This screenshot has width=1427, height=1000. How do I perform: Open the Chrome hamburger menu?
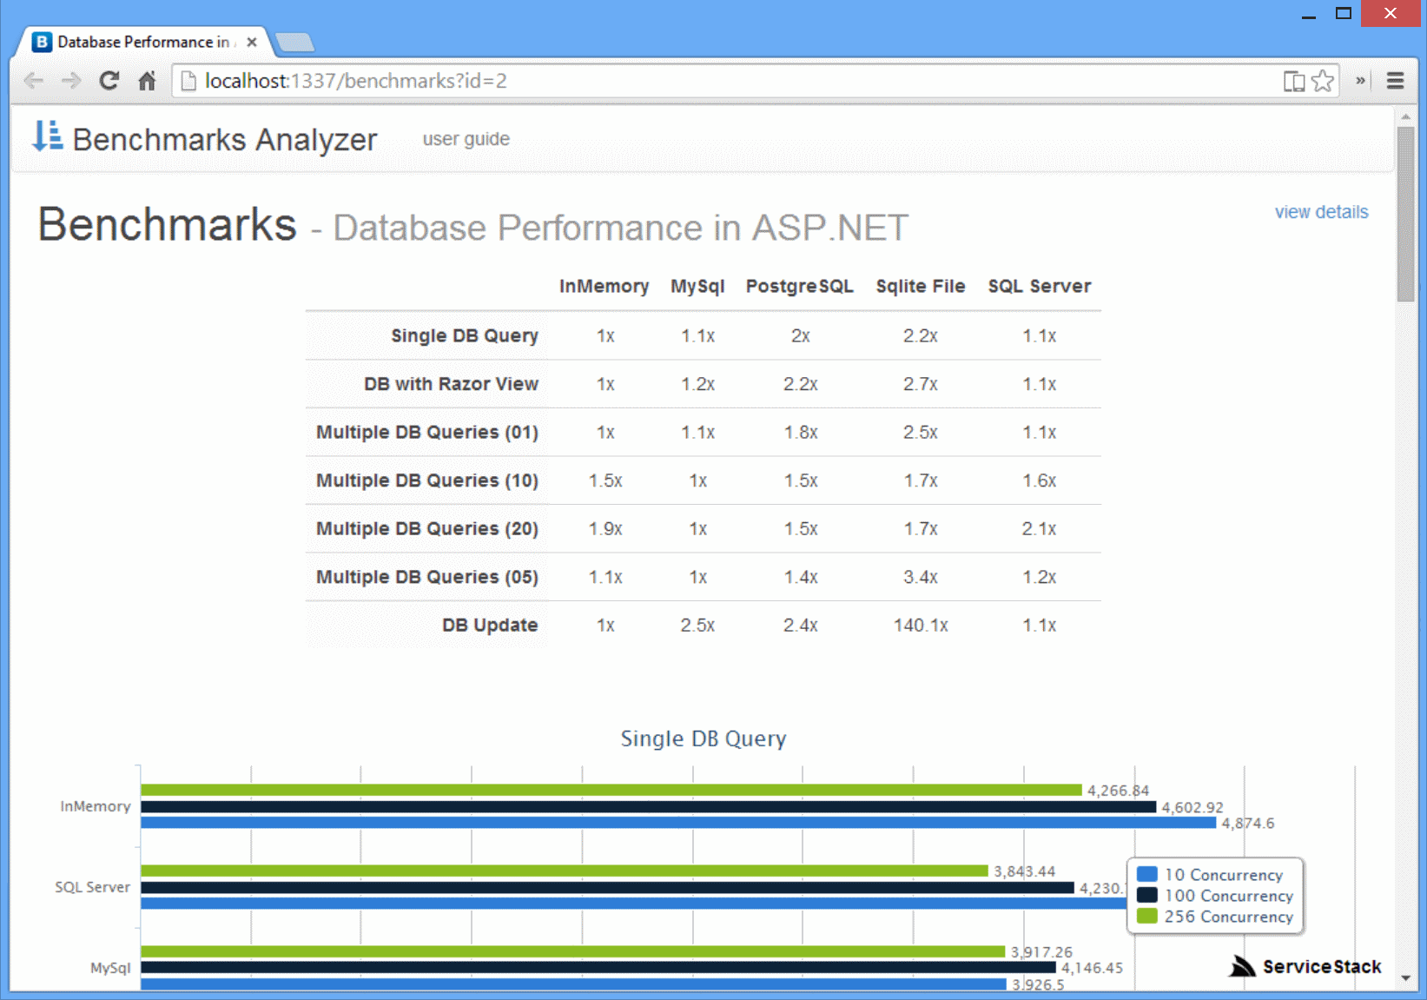click(x=1396, y=81)
